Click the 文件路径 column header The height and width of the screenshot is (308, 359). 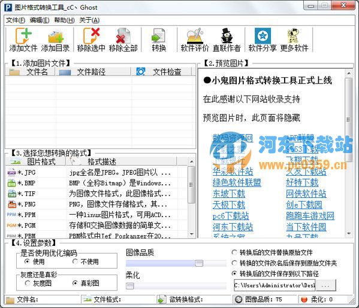93,72
